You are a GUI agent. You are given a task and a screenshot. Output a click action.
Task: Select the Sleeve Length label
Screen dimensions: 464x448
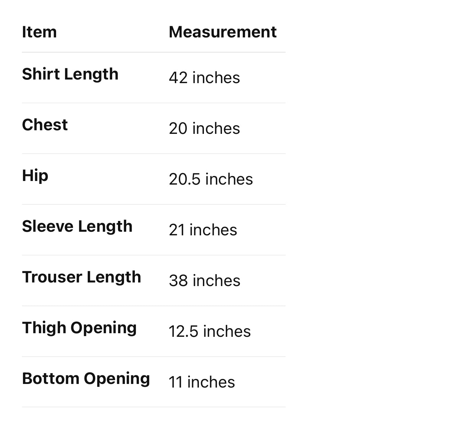point(77,226)
